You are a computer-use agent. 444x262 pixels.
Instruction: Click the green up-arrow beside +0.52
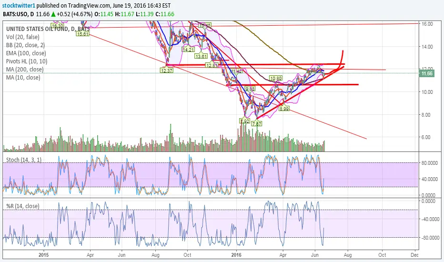tap(53, 14)
